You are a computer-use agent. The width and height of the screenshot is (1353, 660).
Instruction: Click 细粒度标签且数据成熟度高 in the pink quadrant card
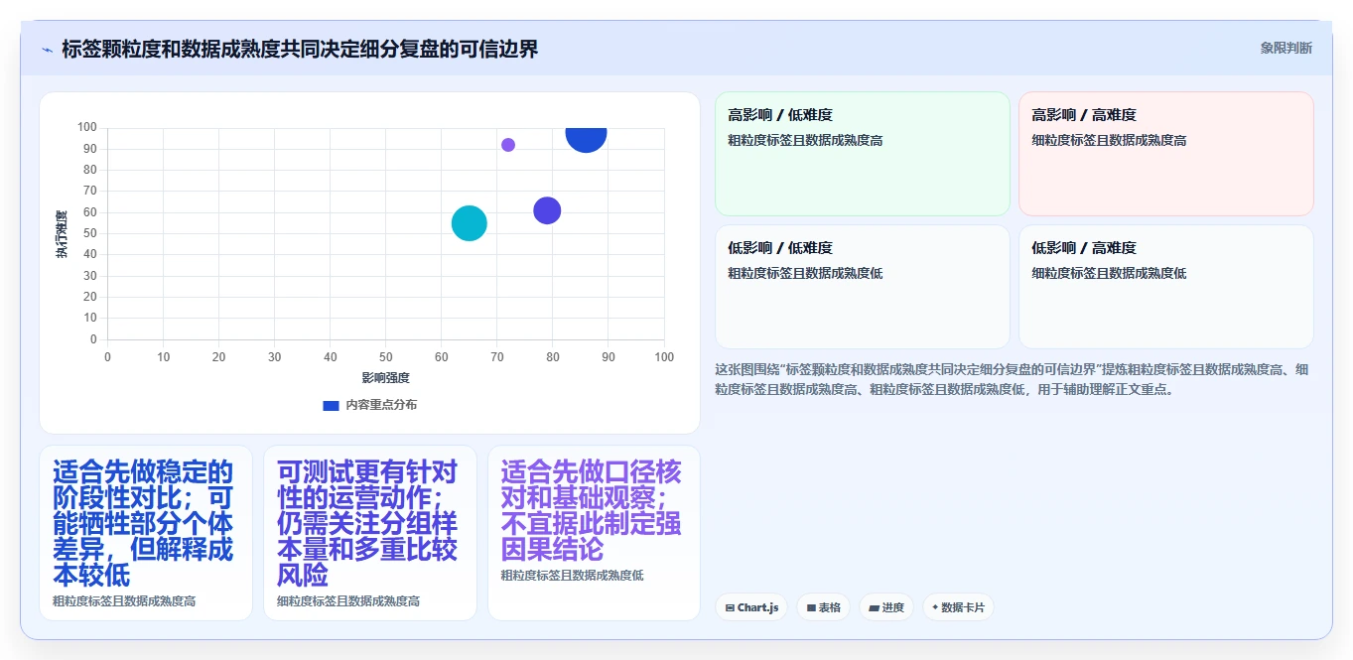[1110, 140]
